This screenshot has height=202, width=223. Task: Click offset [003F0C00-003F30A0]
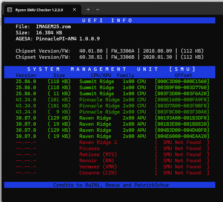182,112
